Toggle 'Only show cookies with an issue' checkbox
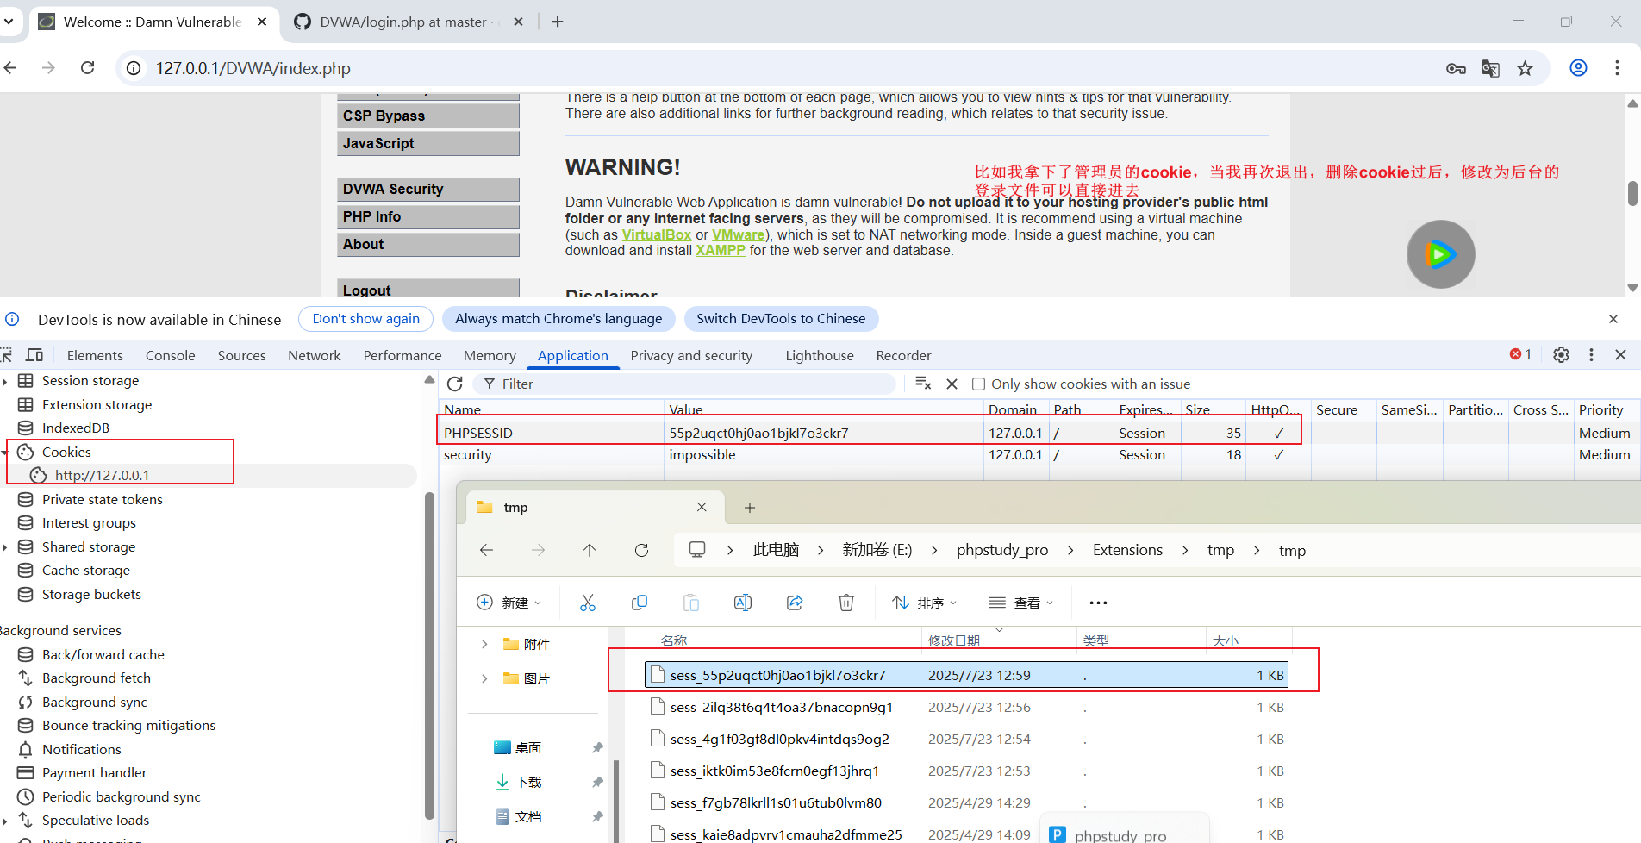The width and height of the screenshot is (1641, 843). 978,384
